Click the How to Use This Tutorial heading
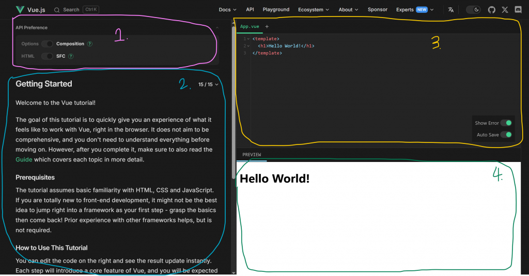The height and width of the screenshot is (276, 529). (x=52, y=248)
